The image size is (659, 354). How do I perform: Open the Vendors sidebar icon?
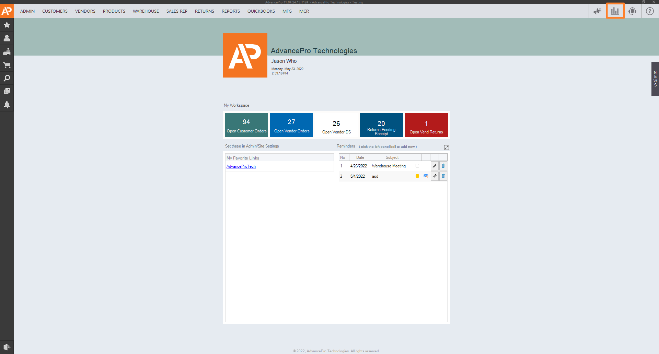click(x=7, y=51)
